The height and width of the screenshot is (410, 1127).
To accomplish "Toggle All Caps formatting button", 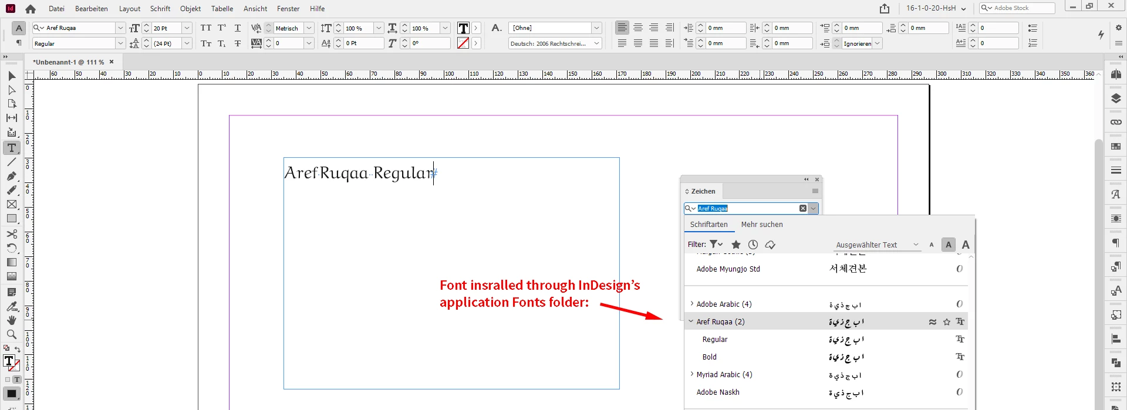I will point(206,28).
